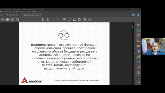This screenshot has width=165, height=93.
Task: Click the slide footer copyright text
Action: [77, 81]
